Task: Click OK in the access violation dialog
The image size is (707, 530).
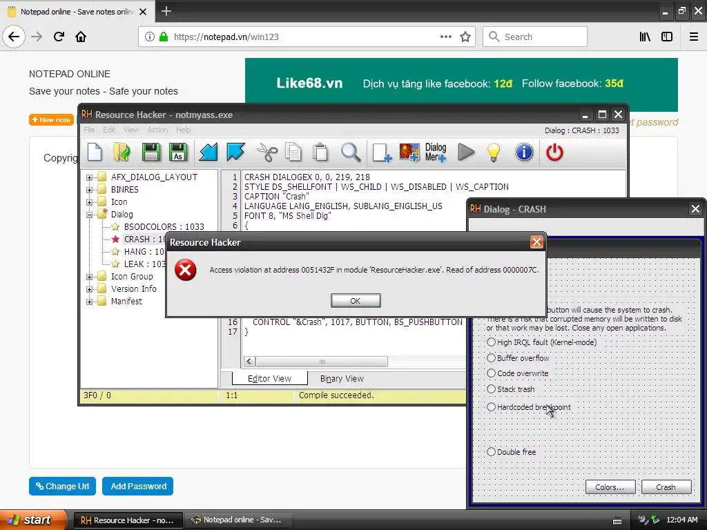Action: [356, 301]
